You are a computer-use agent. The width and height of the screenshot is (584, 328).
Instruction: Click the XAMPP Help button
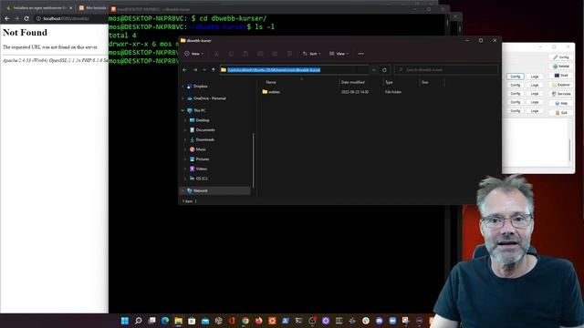[561, 103]
